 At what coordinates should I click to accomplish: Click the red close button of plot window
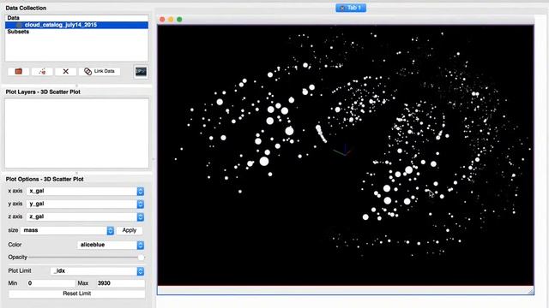point(162,20)
